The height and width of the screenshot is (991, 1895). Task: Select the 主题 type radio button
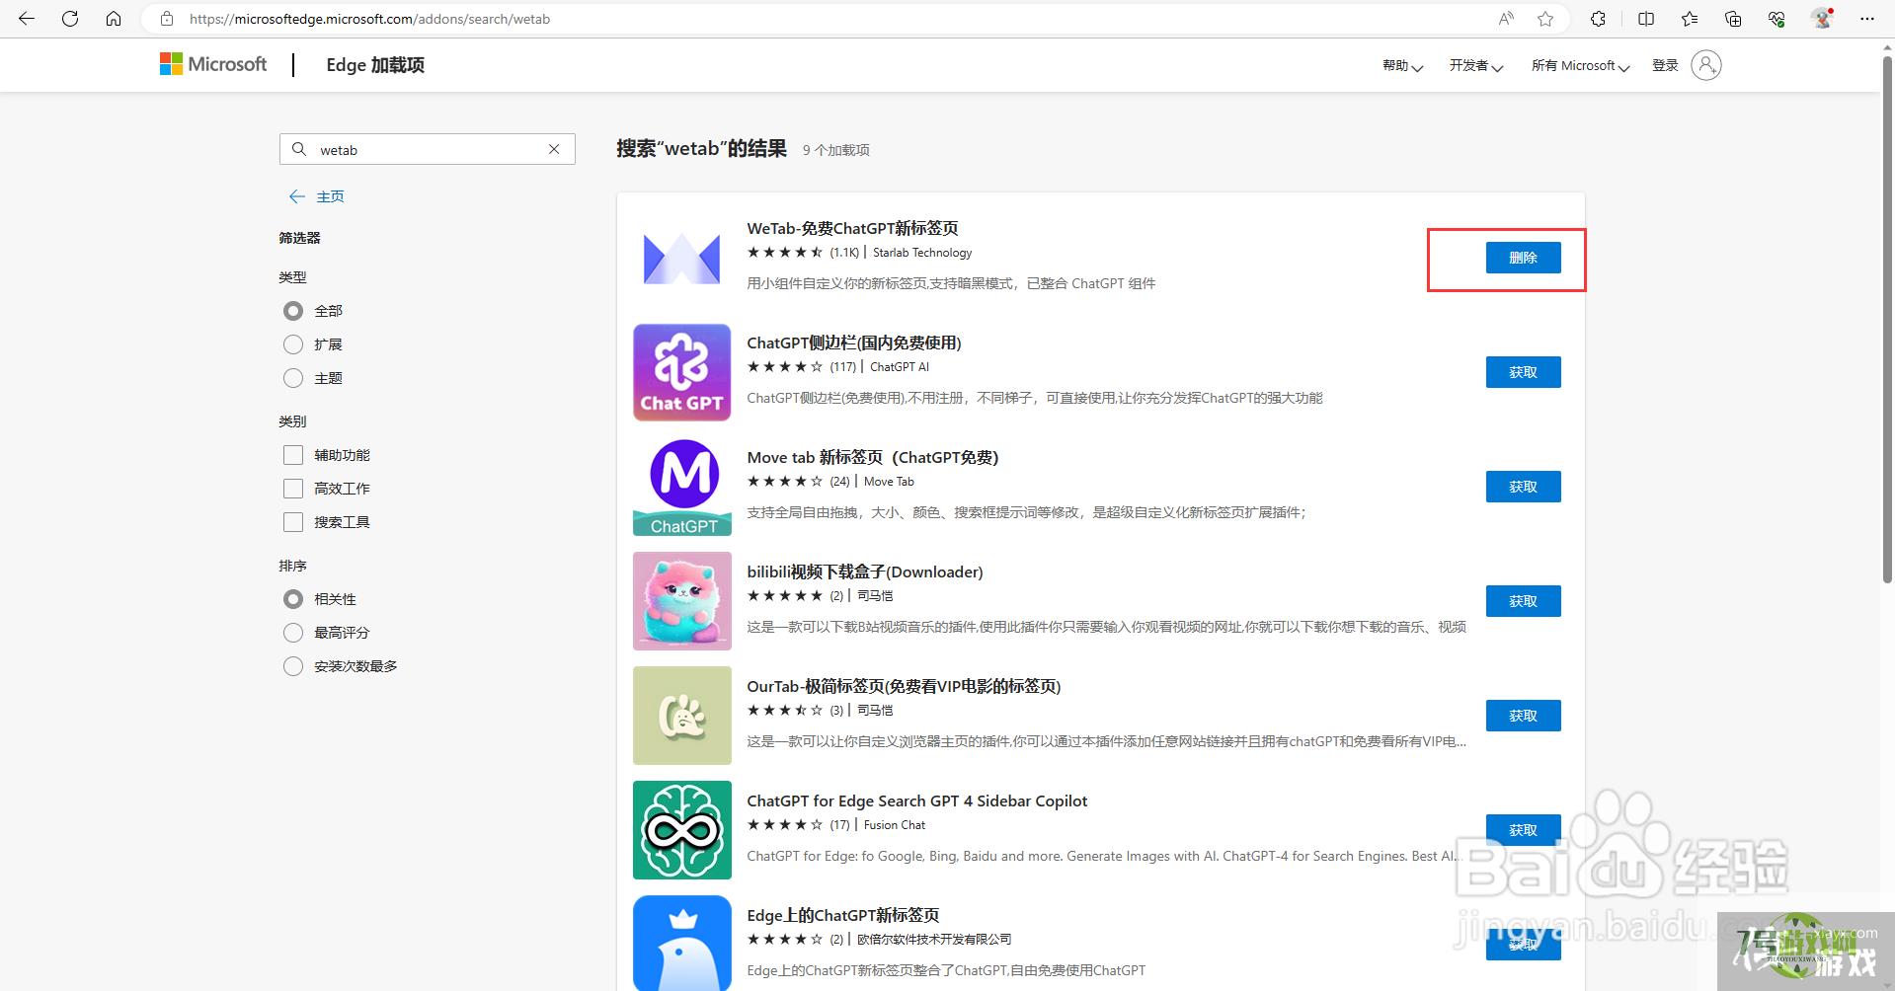click(293, 378)
